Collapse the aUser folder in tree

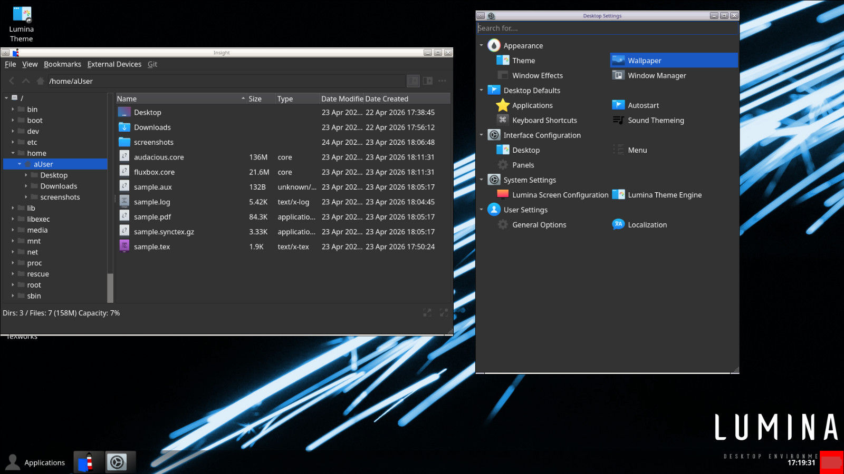(x=20, y=164)
